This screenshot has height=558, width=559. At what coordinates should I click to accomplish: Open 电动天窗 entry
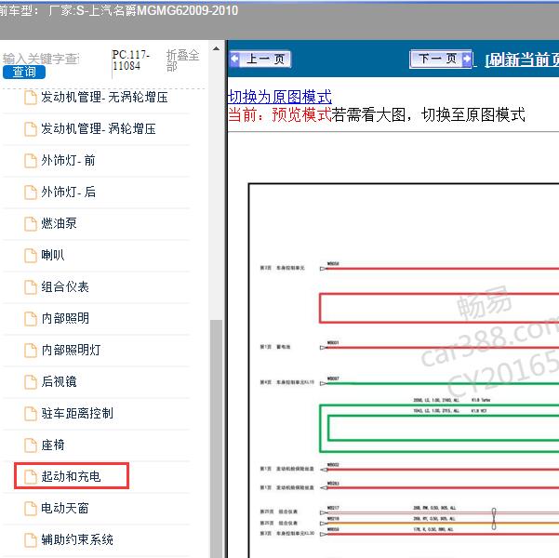[x=65, y=508]
